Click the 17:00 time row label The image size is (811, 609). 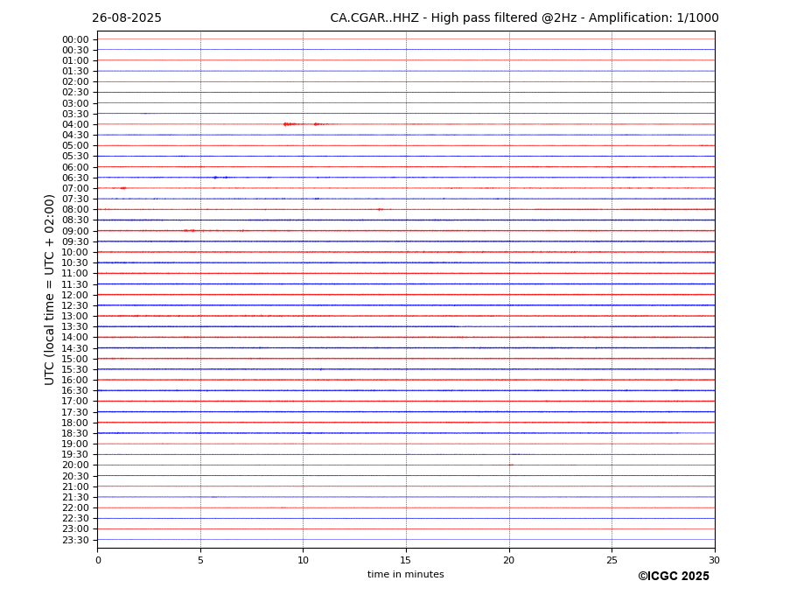tap(75, 402)
